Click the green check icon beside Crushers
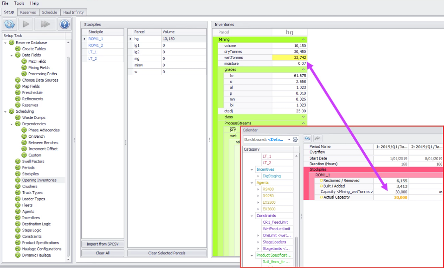This screenshot has height=268, width=444. (18, 186)
